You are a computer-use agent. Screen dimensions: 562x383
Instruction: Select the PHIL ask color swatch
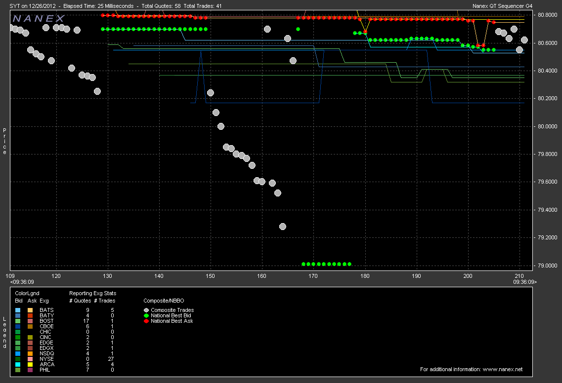coord(30,370)
